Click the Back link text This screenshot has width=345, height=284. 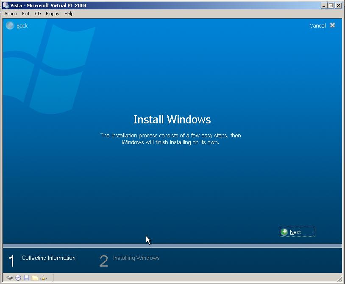[x=22, y=26]
